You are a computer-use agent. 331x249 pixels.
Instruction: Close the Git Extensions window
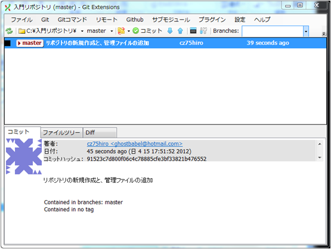click(x=317, y=5)
